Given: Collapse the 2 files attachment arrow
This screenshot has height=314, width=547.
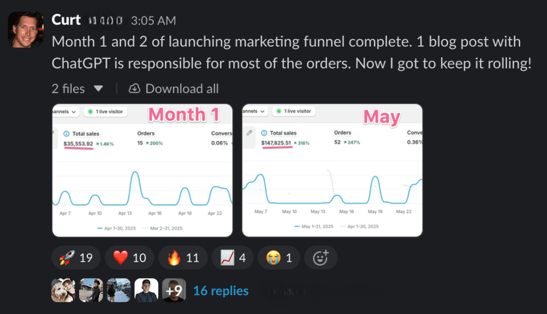Looking at the screenshot, I should [x=98, y=88].
